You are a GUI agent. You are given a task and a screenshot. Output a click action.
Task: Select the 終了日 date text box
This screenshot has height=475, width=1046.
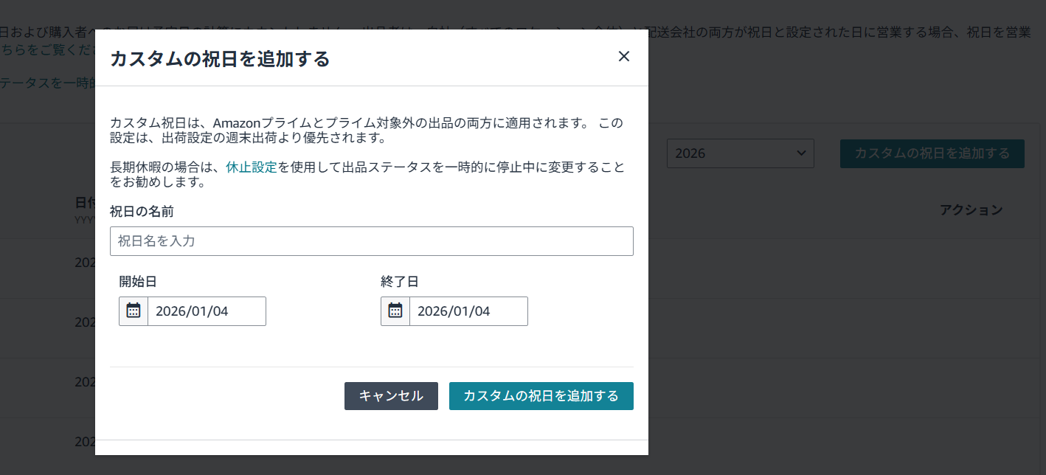point(468,311)
